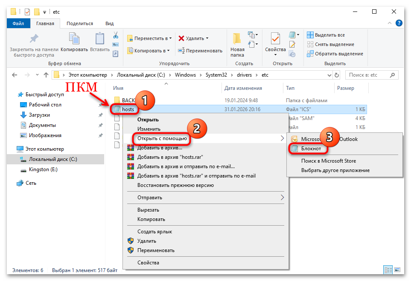This screenshot has height=281, width=411.
Task: Click the Rename icon in the ribbon
Action: click(181, 50)
